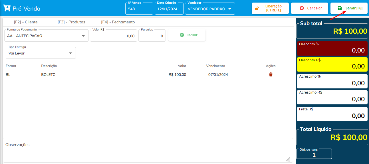
Task: Click the Qtd. de Itens field
Action: (314, 154)
